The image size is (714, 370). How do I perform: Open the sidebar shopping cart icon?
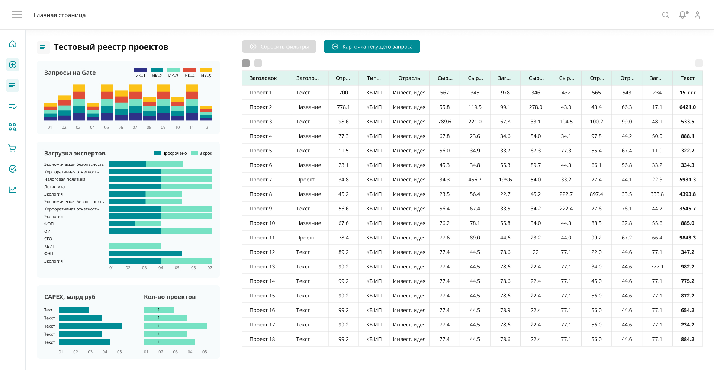[x=13, y=148]
